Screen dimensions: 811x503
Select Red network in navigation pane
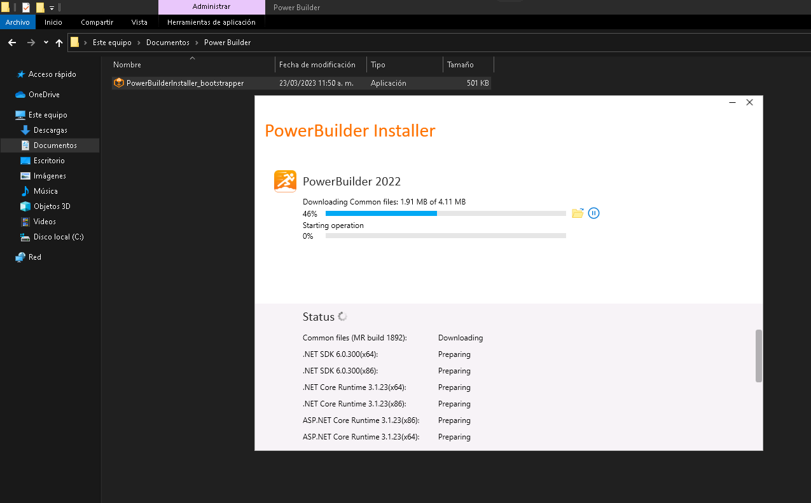coord(34,257)
